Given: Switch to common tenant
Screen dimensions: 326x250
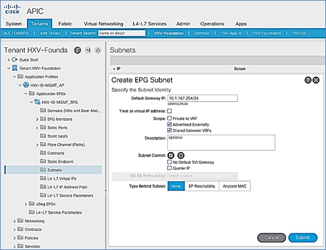Looking at the screenshot, I should point(202,33).
